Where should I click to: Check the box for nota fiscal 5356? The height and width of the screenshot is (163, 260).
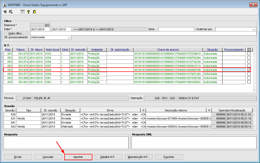point(249,62)
